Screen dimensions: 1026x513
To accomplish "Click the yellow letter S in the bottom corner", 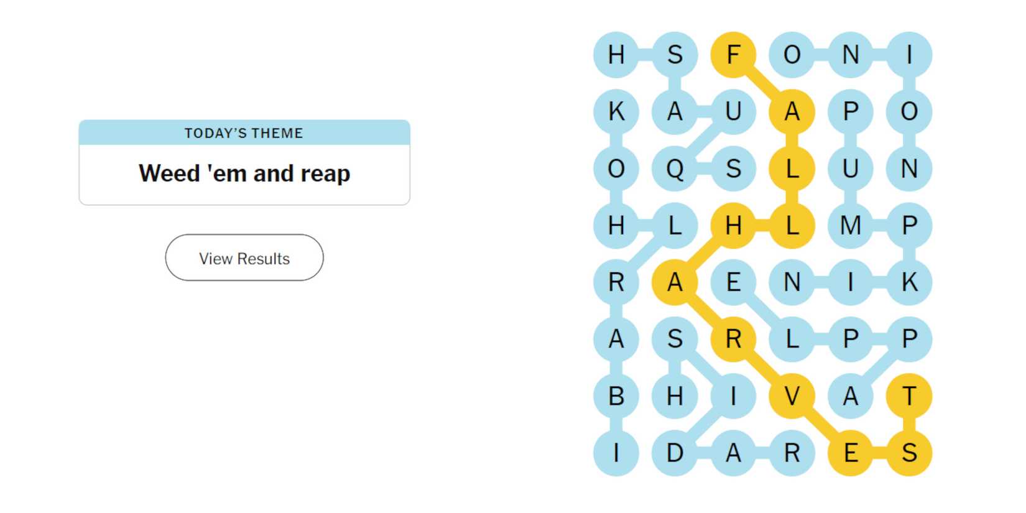I will pos(909,453).
